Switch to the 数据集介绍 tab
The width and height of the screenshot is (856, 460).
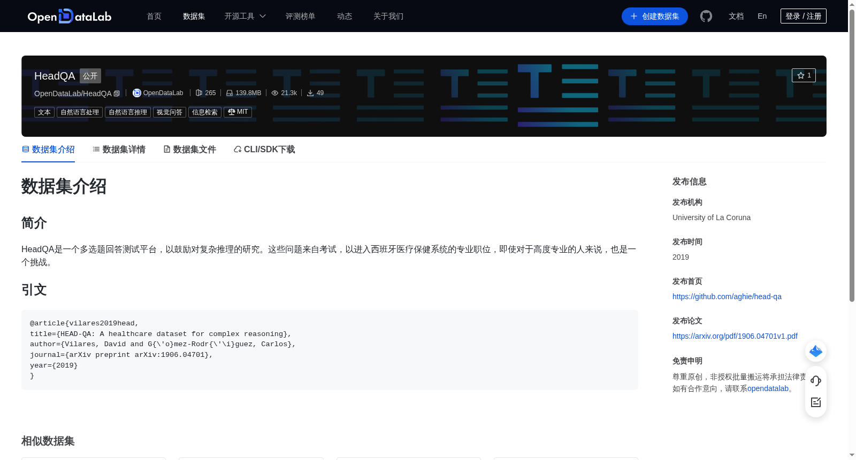click(x=48, y=150)
